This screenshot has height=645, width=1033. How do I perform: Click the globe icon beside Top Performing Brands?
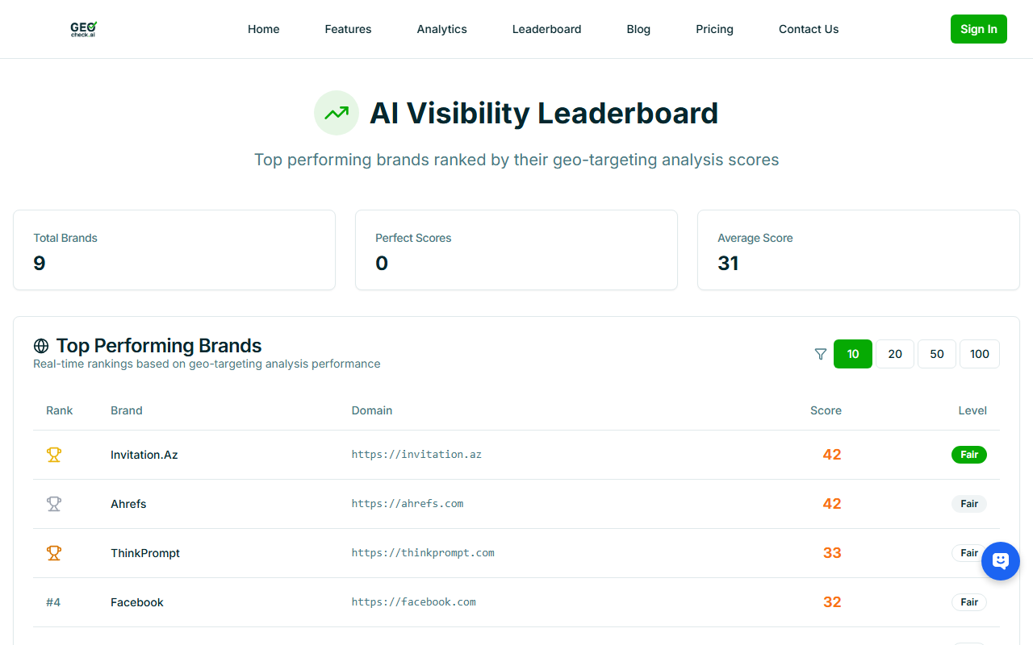[x=41, y=346]
